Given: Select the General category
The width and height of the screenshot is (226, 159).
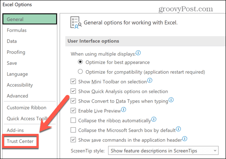Looking at the screenshot, I should coord(30,19).
